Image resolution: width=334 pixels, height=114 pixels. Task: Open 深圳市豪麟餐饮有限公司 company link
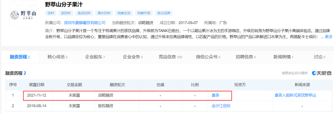point(85,23)
